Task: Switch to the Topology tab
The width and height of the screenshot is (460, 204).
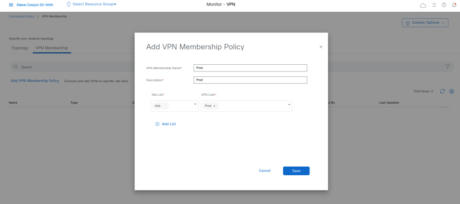Action: (x=20, y=48)
